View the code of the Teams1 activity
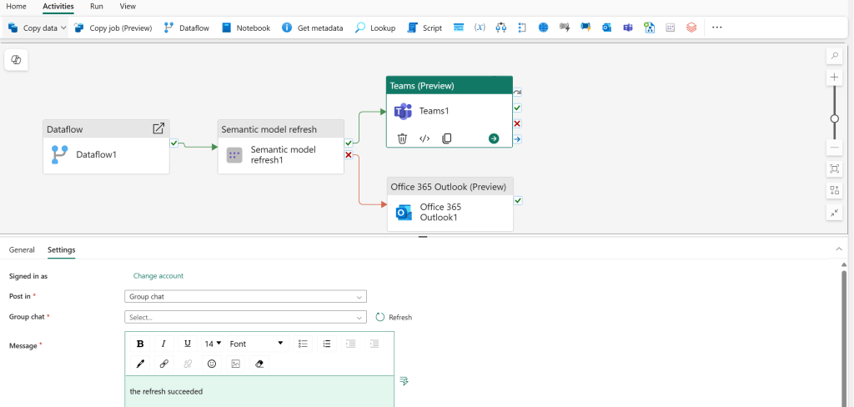This screenshot has width=854, height=407. (x=424, y=138)
